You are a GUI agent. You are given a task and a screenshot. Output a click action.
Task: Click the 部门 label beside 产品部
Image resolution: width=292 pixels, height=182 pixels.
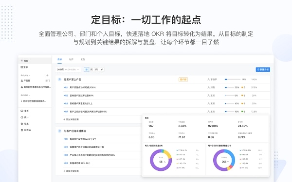(x=48, y=81)
